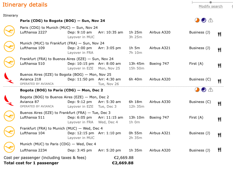Viewport: 233px width, 169px height.
Task: Click the overnight moon icon for Paris to Bogota
Action: [x=204, y=20]
